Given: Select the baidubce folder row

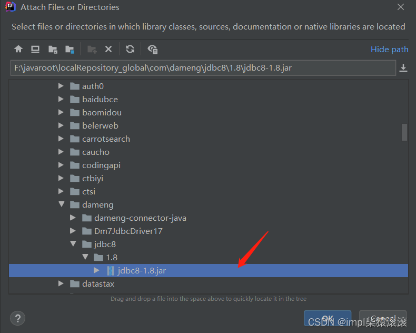Looking at the screenshot, I should coord(209,99).
